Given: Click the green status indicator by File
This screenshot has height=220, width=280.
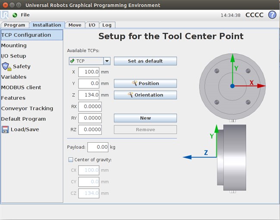Looking at the screenshot, I should 15,15.
